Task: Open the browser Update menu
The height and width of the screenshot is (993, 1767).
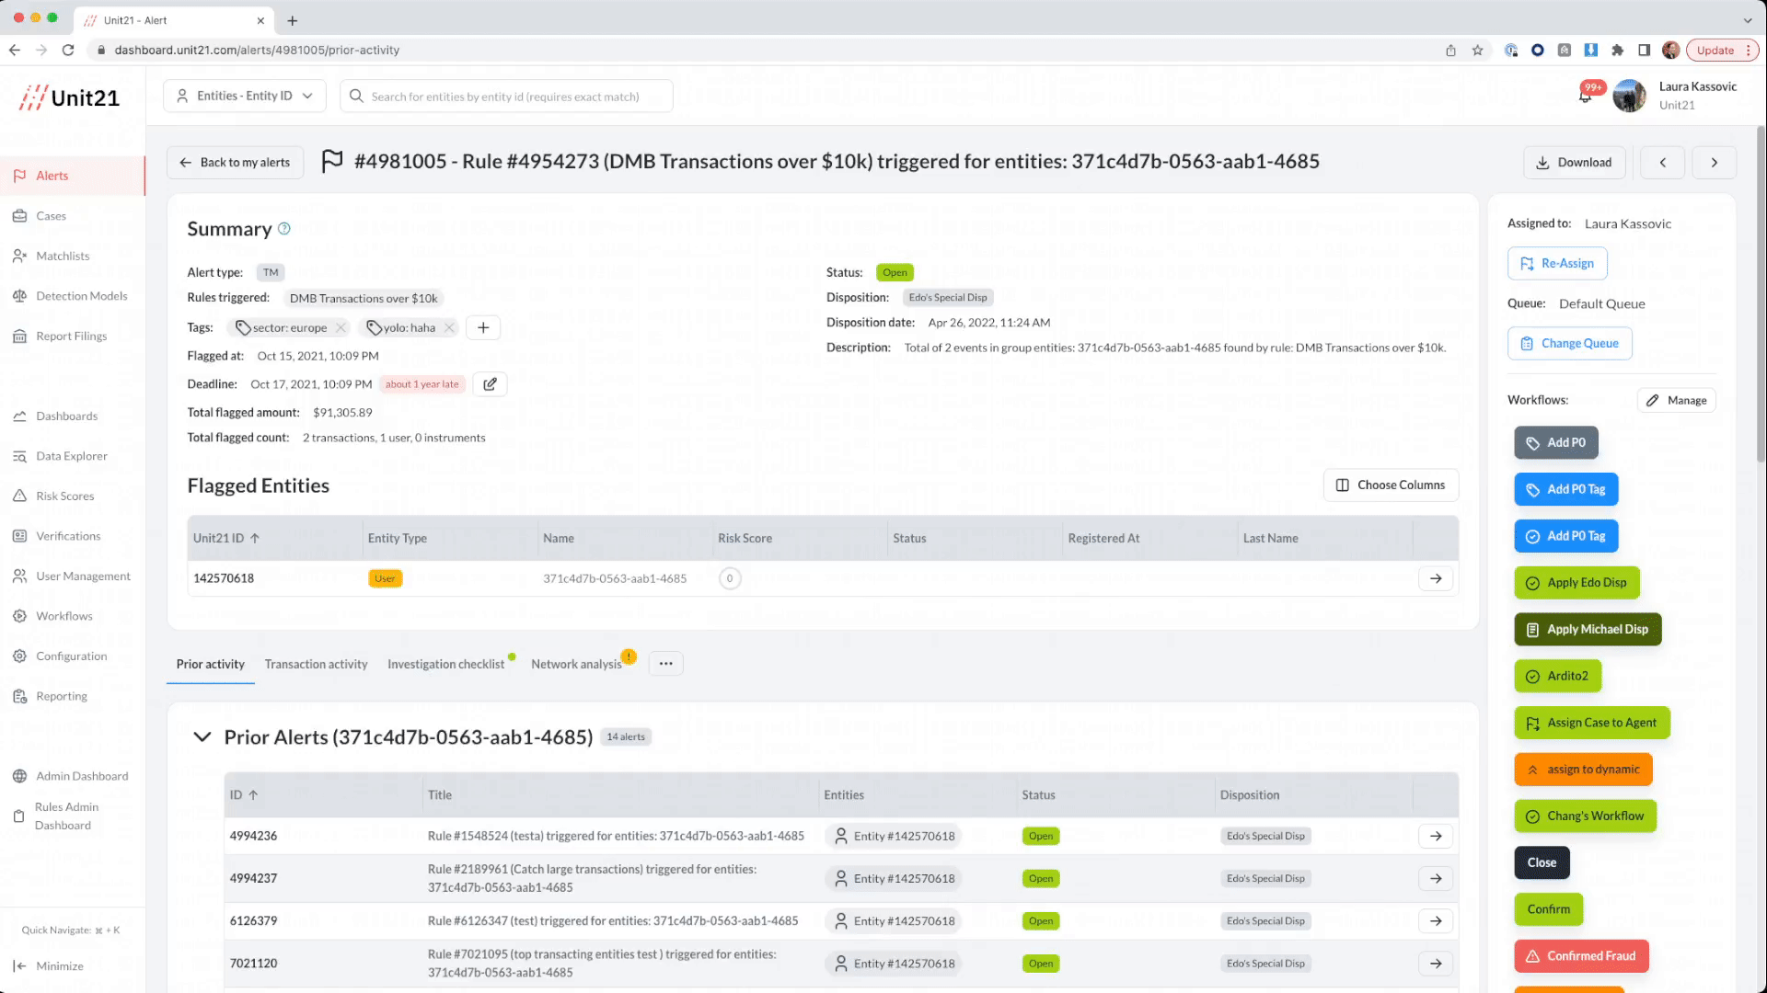Action: (x=1722, y=51)
